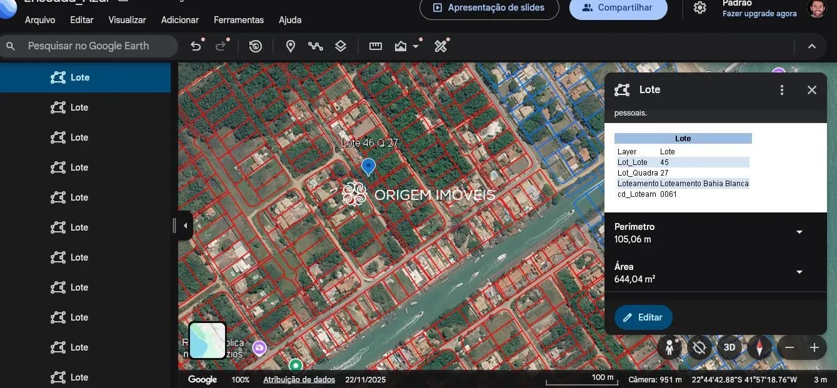The image size is (837, 388).
Task: Select the add placemark pin tool
Action: 291,46
